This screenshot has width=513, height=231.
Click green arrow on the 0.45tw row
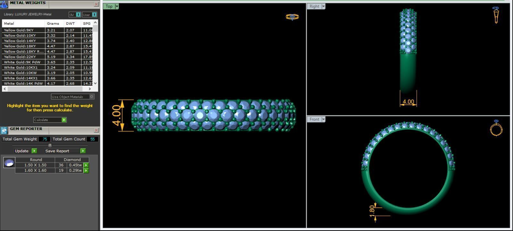pos(86,165)
